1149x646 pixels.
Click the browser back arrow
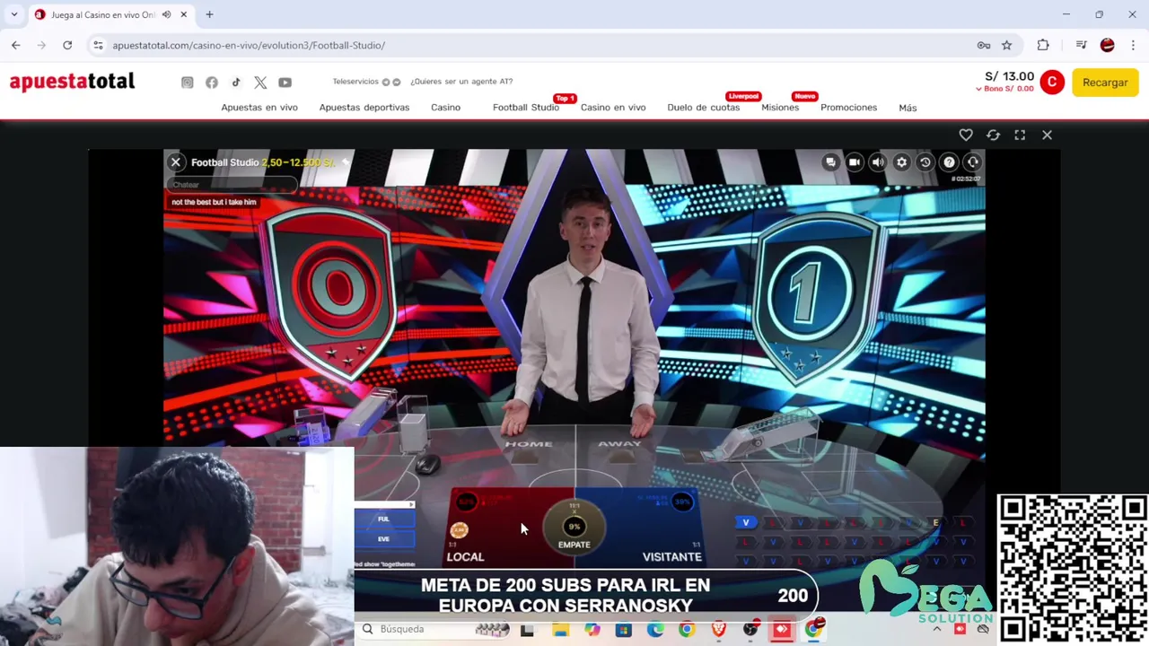(15, 45)
